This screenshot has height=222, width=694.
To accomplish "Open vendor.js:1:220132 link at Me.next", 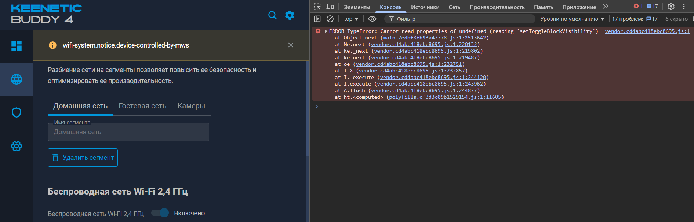I will pyautogui.click(x=424, y=44).
